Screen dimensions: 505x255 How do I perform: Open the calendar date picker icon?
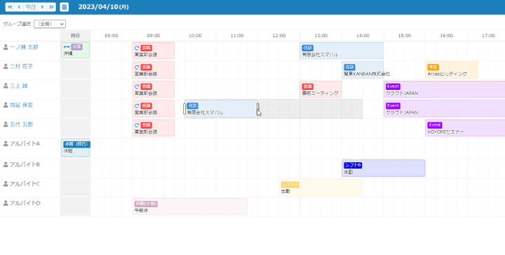[x=64, y=7]
